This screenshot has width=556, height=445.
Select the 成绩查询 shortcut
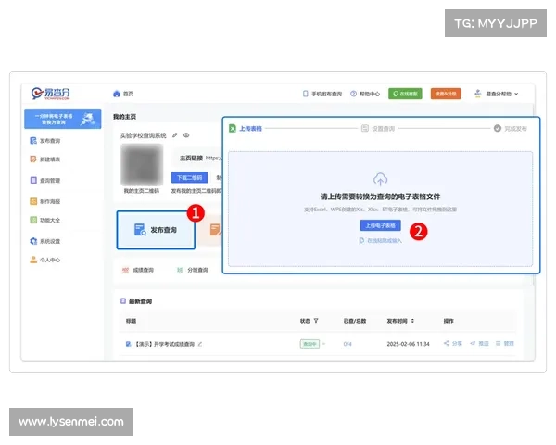pos(138,270)
